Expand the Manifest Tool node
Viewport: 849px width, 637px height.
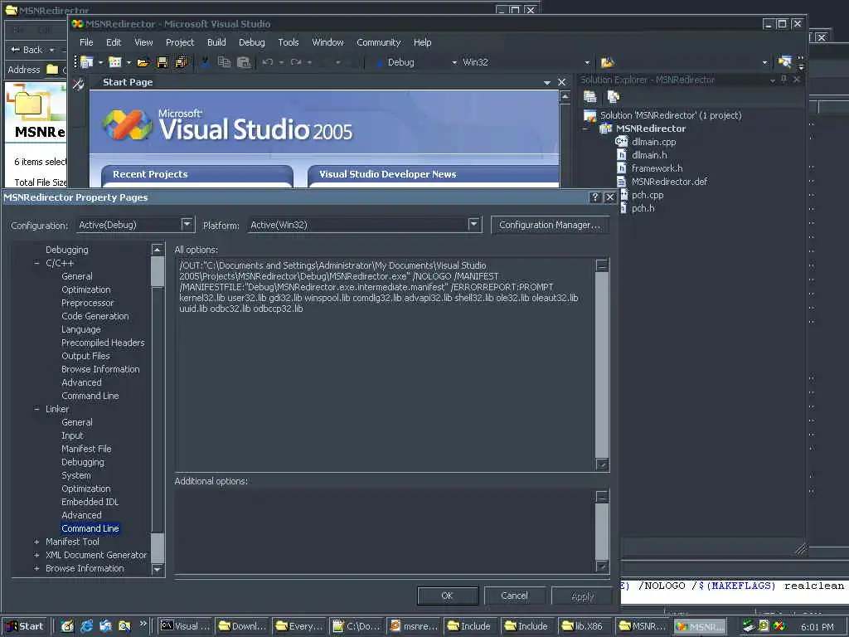tap(36, 542)
